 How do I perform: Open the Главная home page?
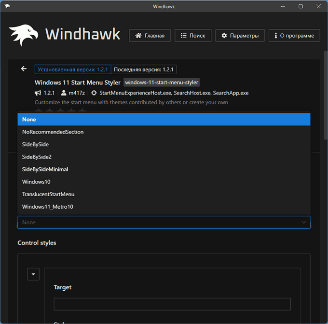[150, 36]
